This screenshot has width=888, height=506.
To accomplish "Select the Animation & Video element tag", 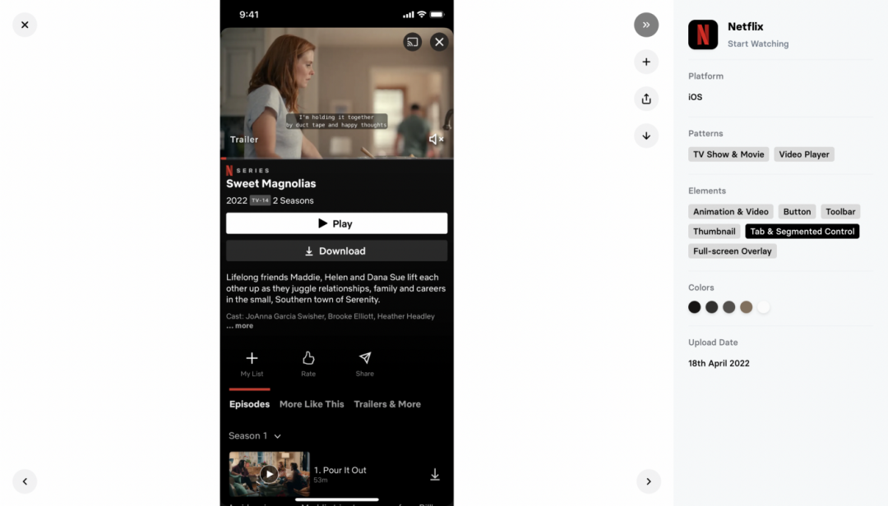I will click(731, 212).
